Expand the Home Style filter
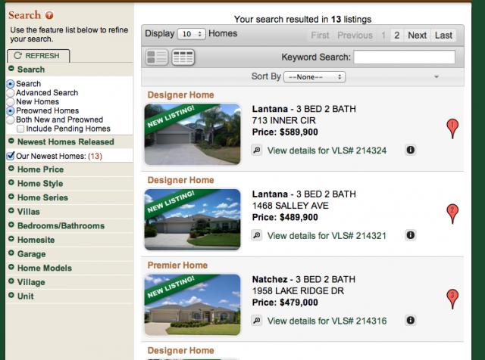 [x=11, y=182]
